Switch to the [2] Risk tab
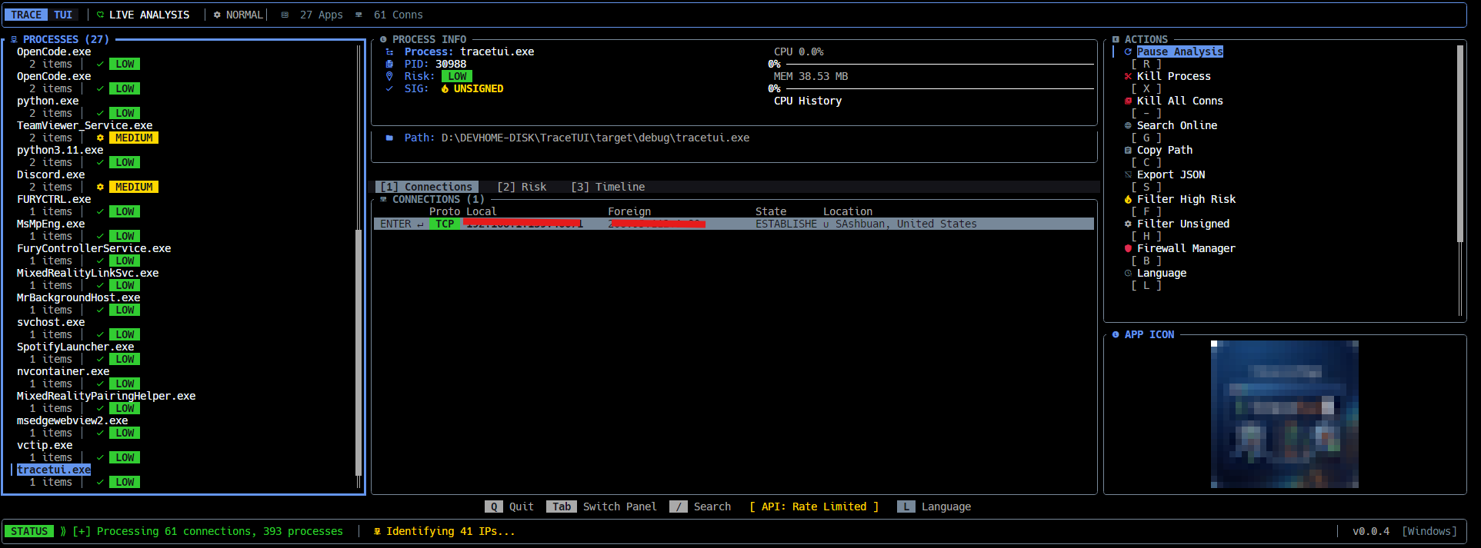The width and height of the screenshot is (1481, 548). pos(522,187)
